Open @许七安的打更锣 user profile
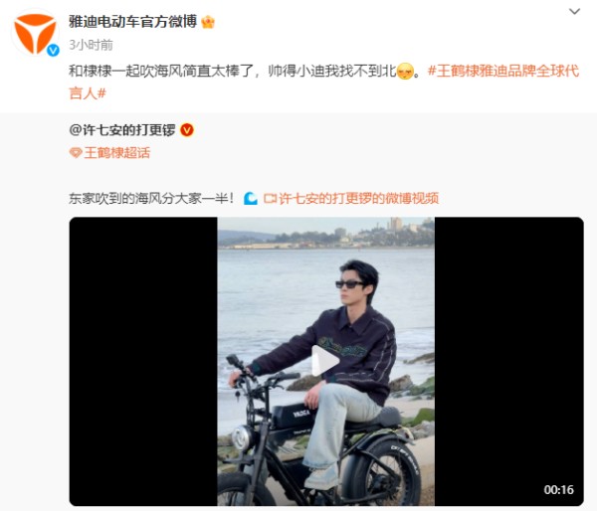 (122, 130)
